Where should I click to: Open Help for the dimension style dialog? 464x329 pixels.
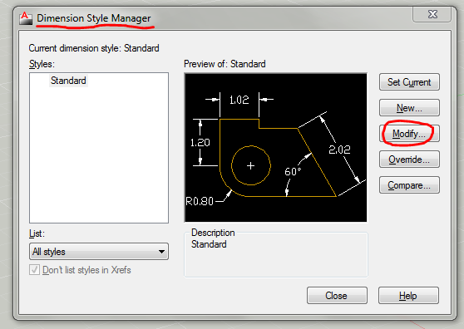tap(408, 295)
